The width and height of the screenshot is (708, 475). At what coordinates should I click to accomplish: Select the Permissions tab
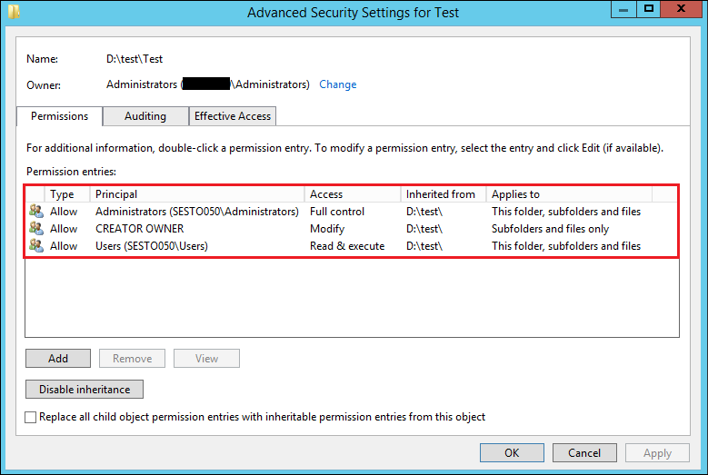[60, 116]
